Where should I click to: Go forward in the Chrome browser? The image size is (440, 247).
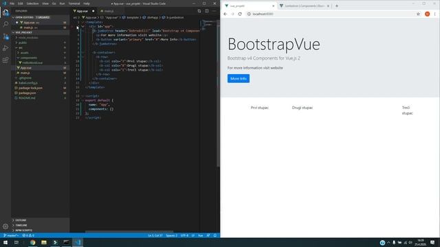coord(232,14)
